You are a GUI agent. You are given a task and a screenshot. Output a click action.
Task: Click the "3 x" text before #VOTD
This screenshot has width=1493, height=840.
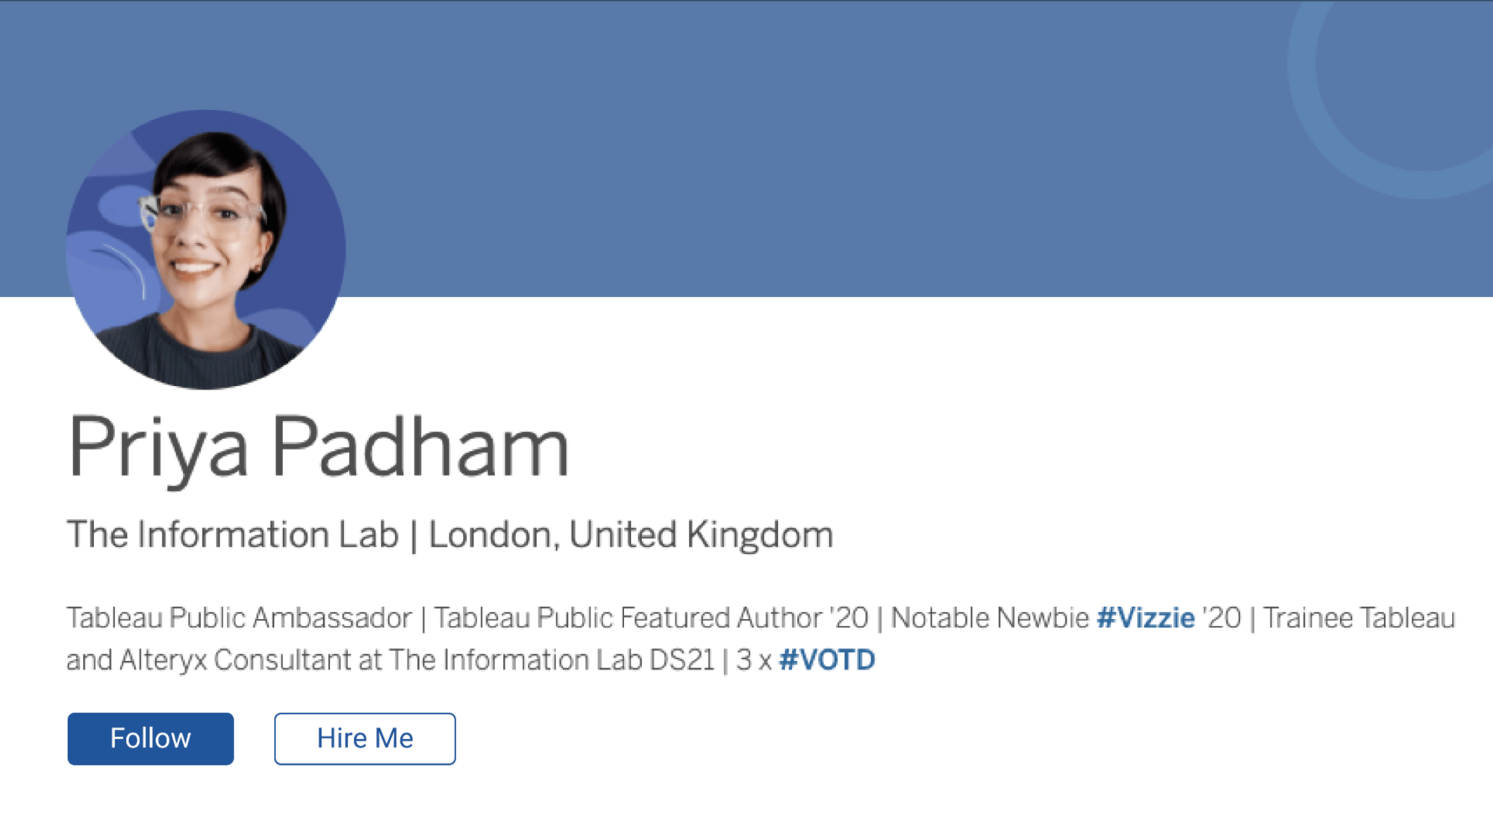pos(753,660)
